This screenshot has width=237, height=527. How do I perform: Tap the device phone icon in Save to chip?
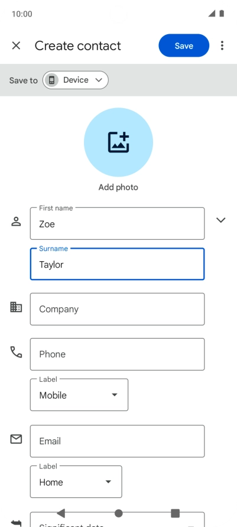tap(51, 80)
